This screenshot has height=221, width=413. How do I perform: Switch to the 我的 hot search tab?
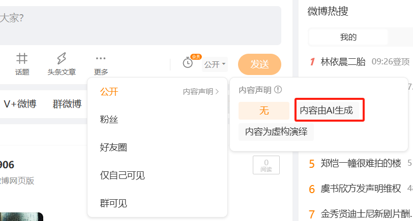348,37
